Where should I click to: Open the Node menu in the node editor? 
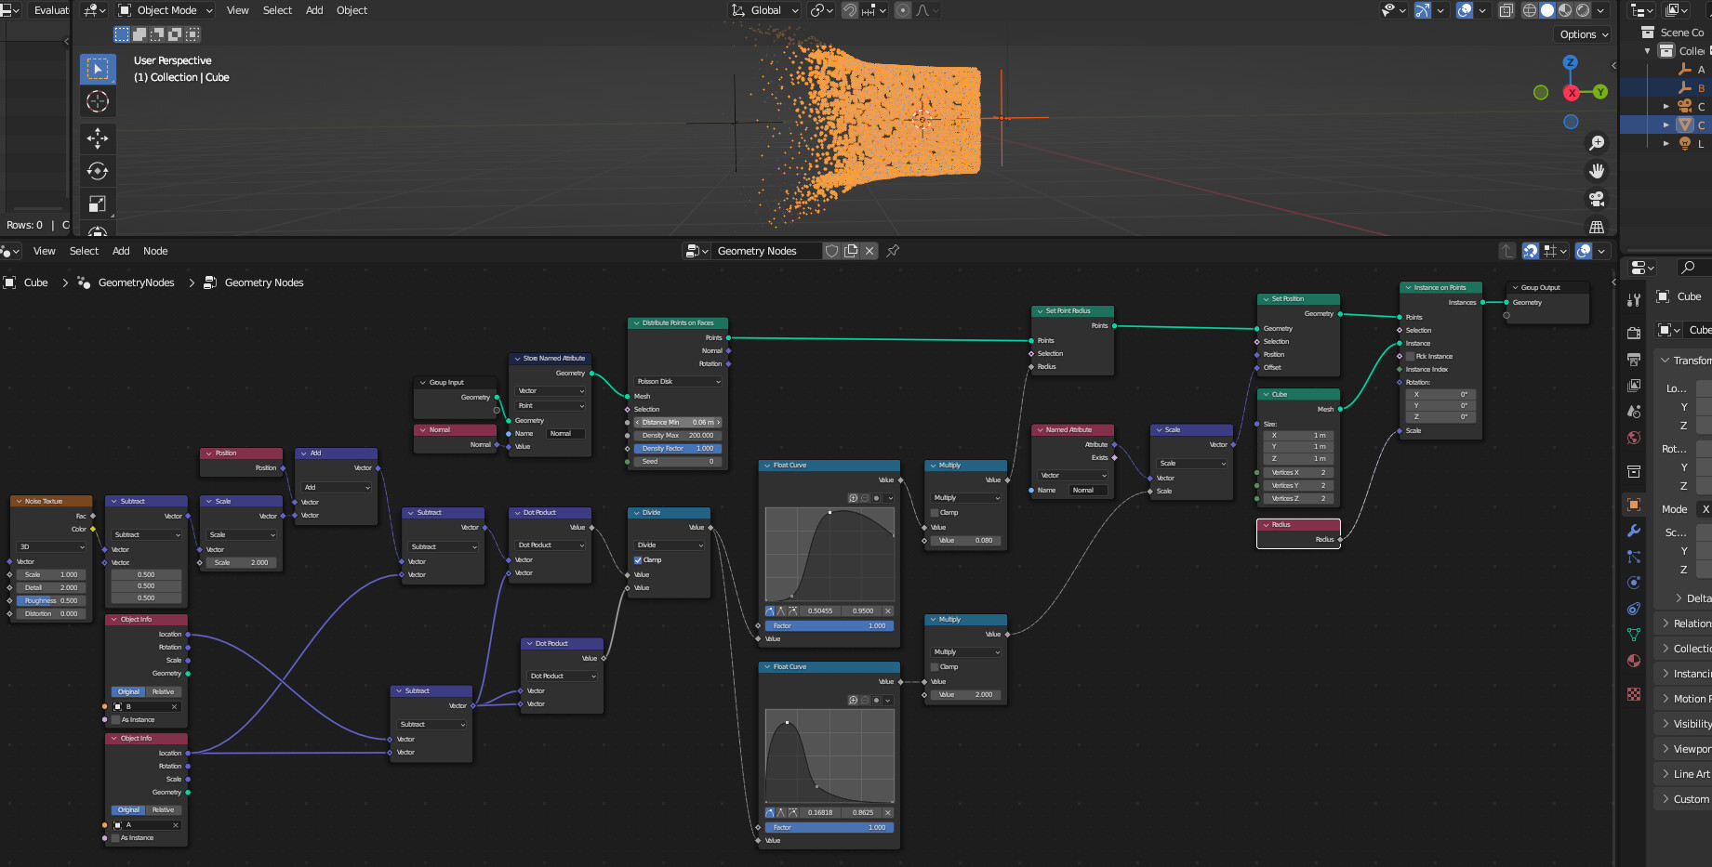(x=155, y=251)
